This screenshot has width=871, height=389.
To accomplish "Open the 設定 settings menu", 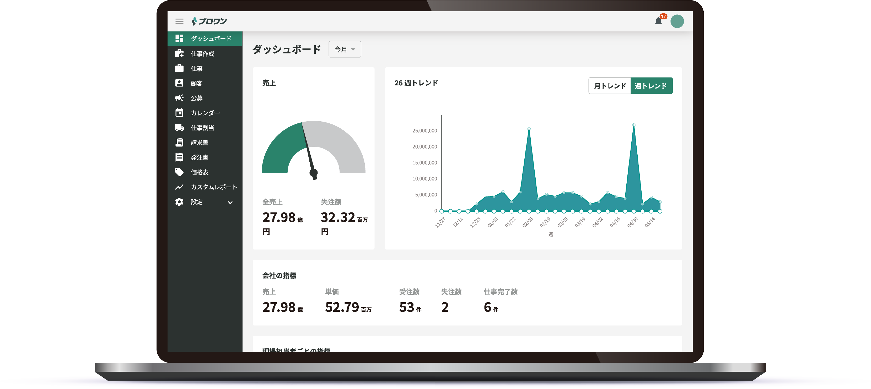I will tap(196, 202).
